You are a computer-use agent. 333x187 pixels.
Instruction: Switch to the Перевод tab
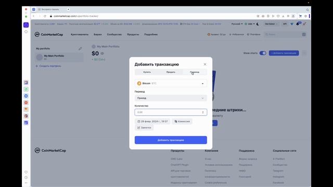pyautogui.click(x=195, y=72)
